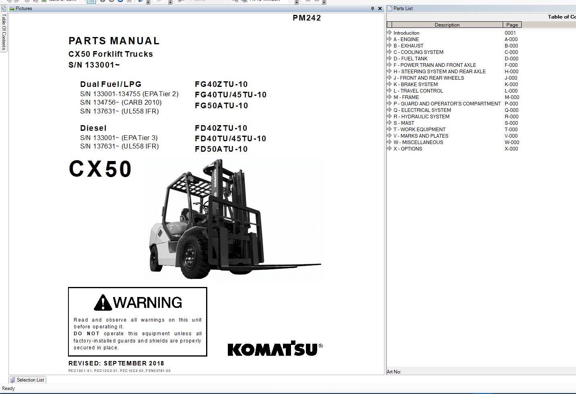Click the arrow icon beside M - FRAME
The height and width of the screenshot is (394, 576).
pos(389,97)
